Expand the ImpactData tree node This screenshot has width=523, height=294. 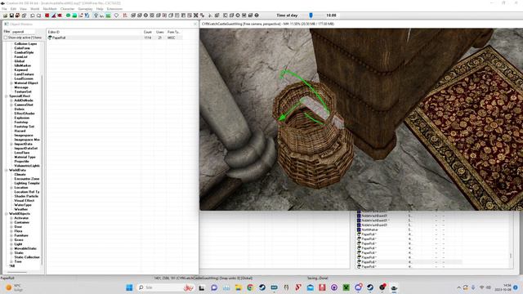point(11,144)
